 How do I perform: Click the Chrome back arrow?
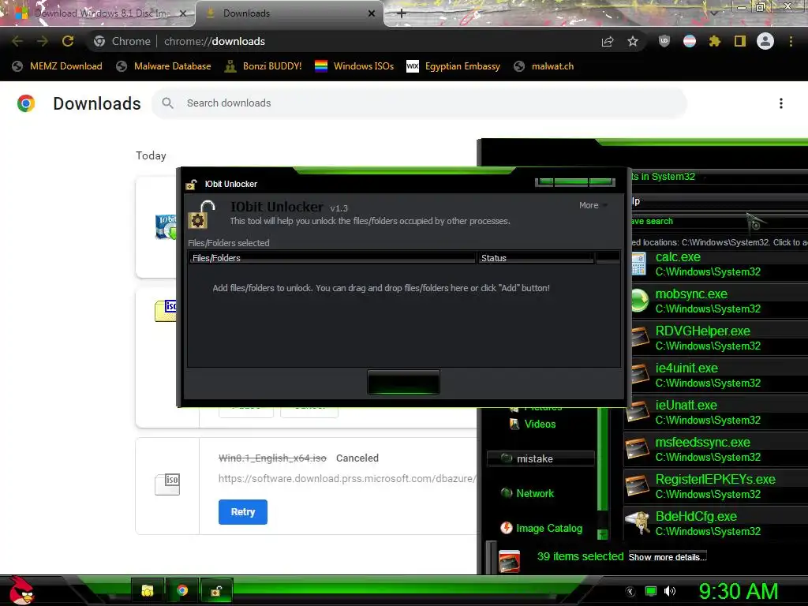pyautogui.click(x=17, y=41)
